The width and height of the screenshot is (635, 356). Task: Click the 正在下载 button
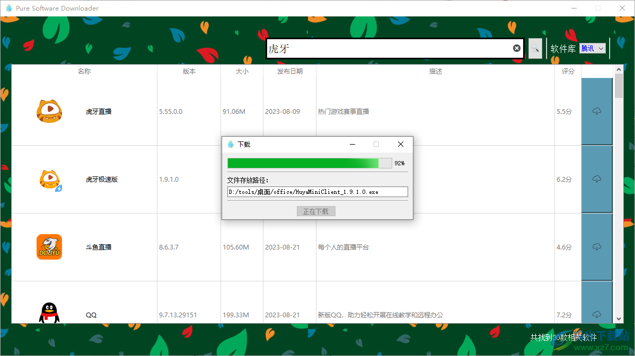pos(316,211)
